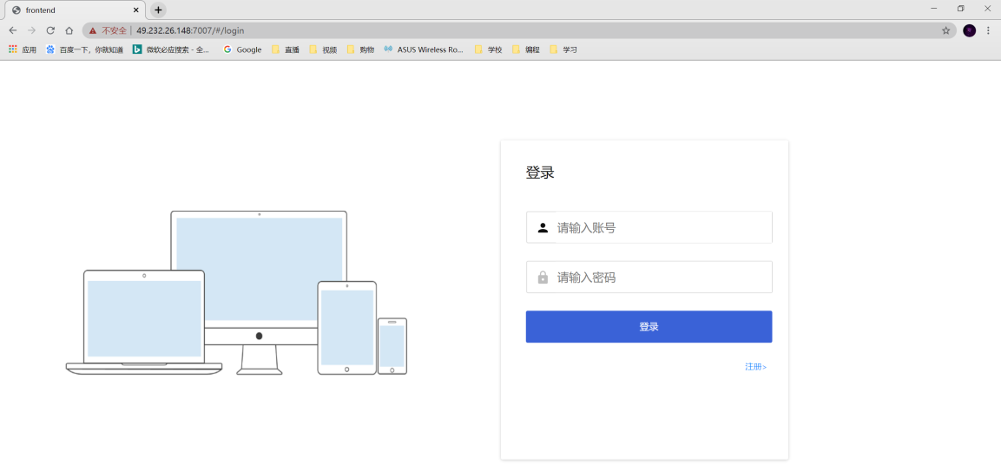Close the frontend tab

136,10
